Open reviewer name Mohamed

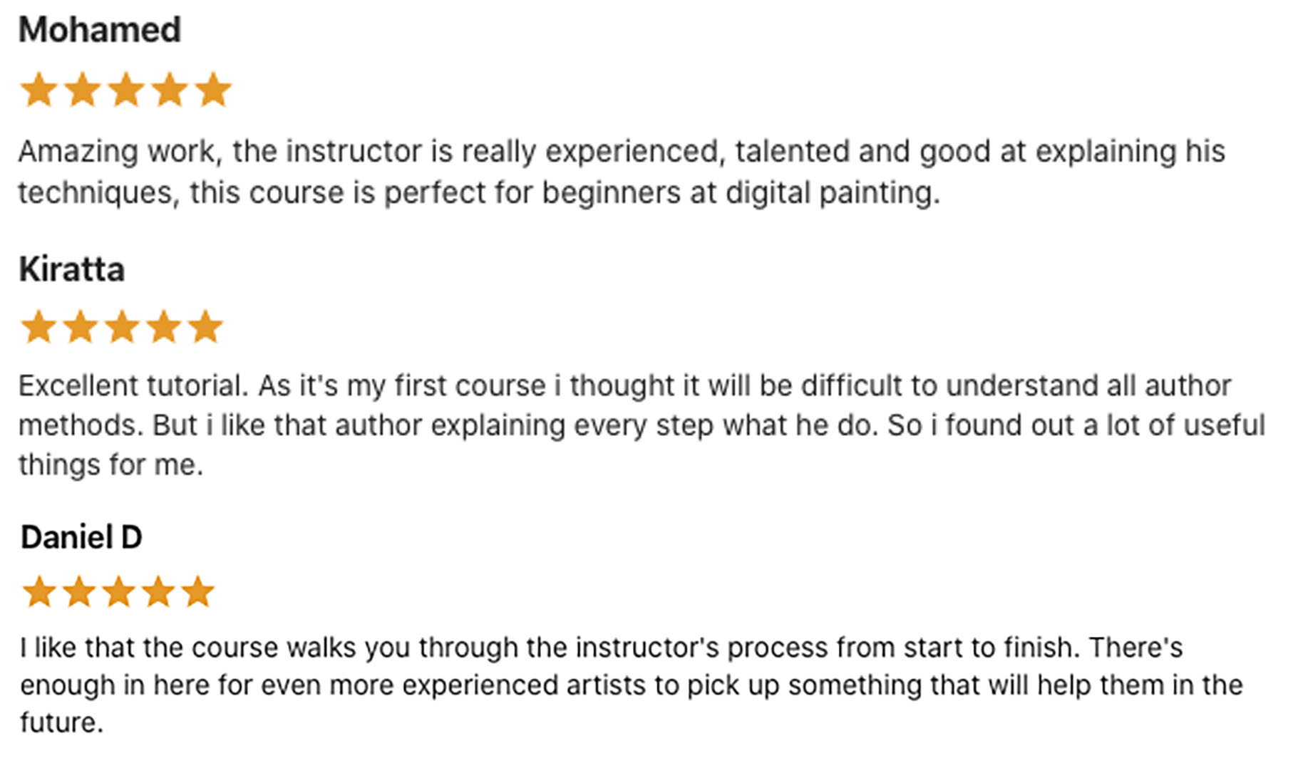100,30
